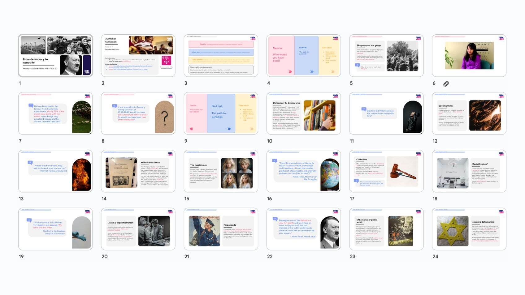This screenshot has height=295, width=525.
Task: Choose 'The master race' slide
Action: coord(221,171)
